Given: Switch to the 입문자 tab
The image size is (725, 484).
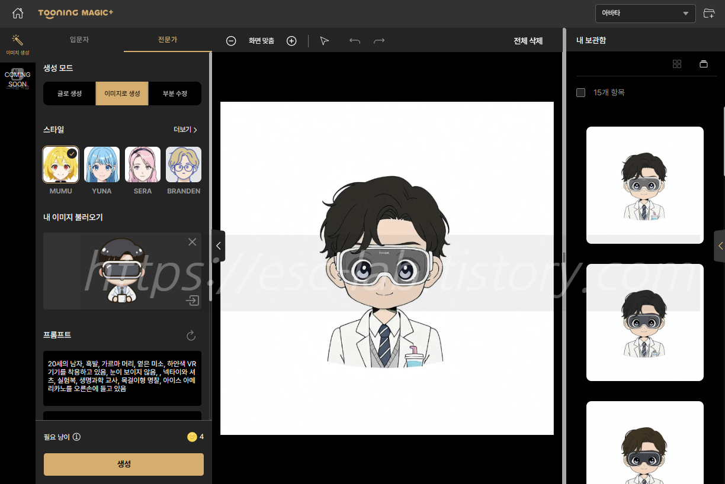Looking at the screenshot, I should click(x=79, y=40).
